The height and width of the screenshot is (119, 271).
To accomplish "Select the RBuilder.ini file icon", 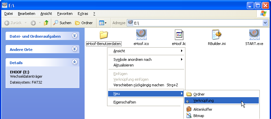I will tap(217, 34).
